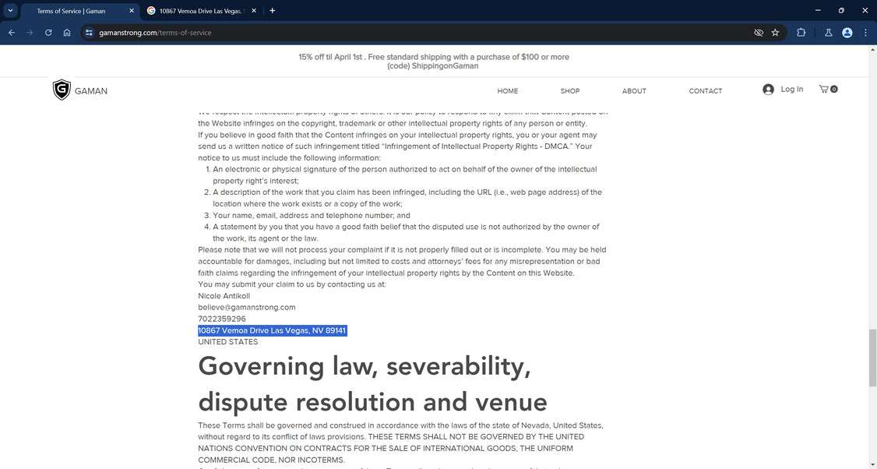
Task: Close the Terms of Service tab
Action: [132, 11]
